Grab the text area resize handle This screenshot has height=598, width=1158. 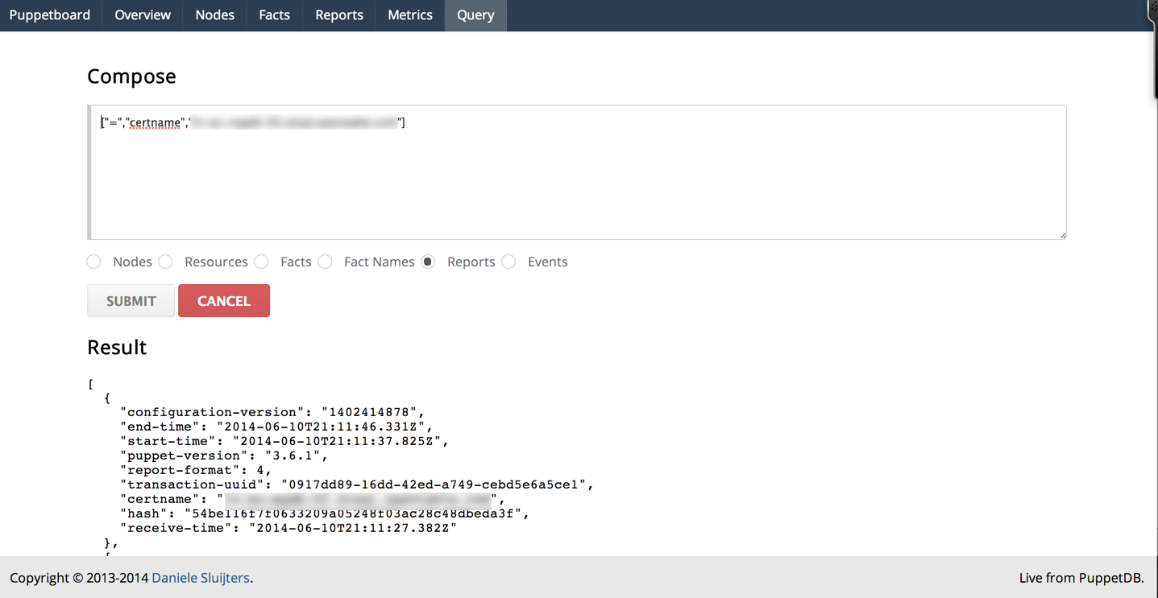click(1062, 234)
